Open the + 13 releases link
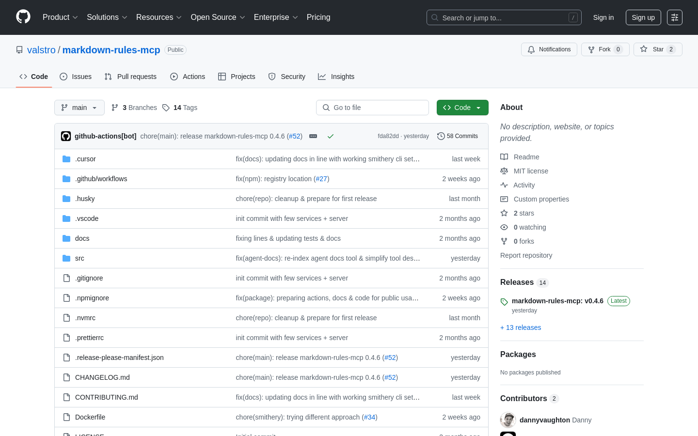 tap(521, 327)
